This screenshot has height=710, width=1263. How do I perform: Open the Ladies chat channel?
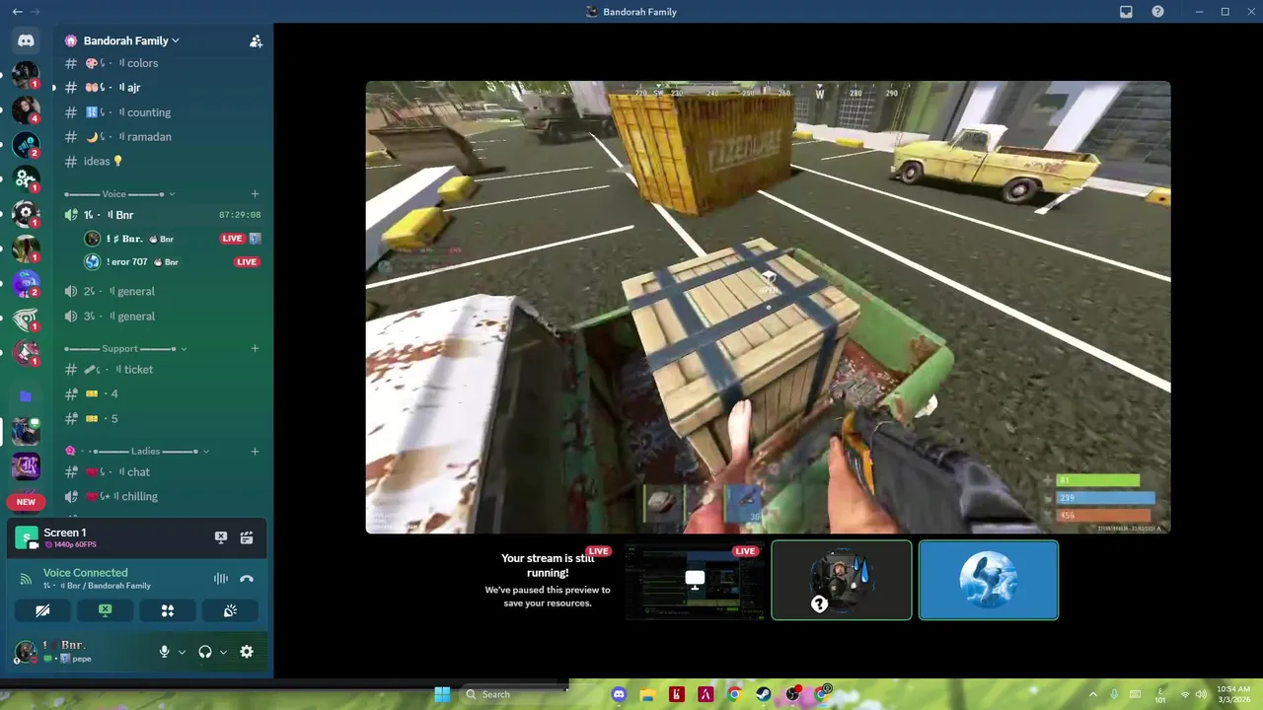tap(163, 472)
